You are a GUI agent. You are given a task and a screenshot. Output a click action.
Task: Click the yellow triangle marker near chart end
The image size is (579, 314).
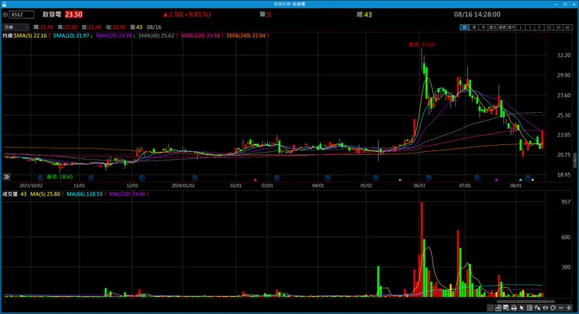tap(533, 180)
